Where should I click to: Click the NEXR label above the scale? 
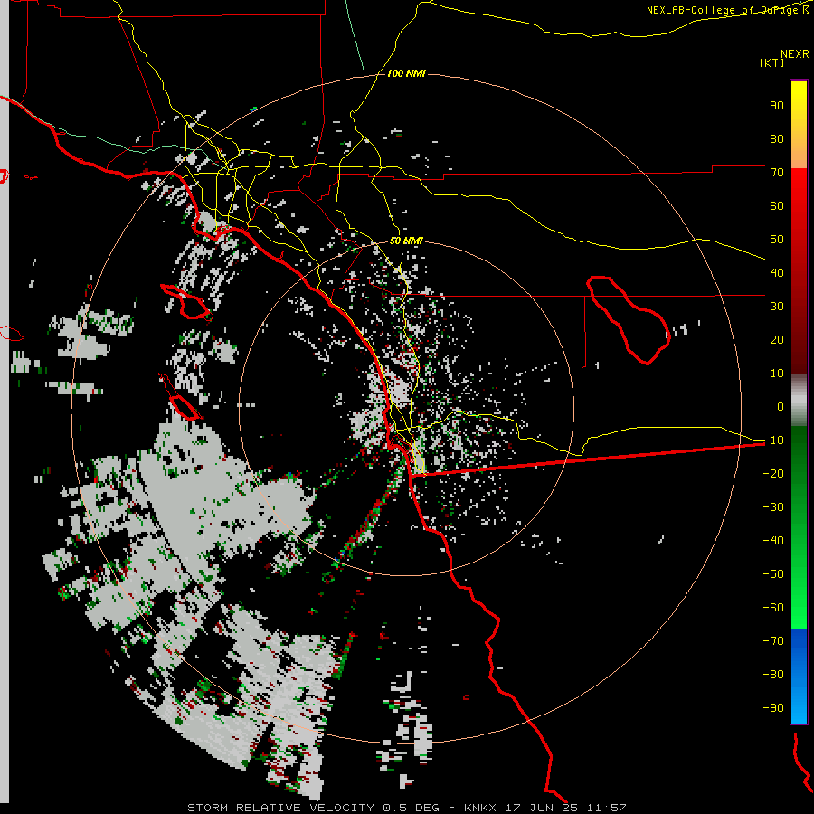795,54
